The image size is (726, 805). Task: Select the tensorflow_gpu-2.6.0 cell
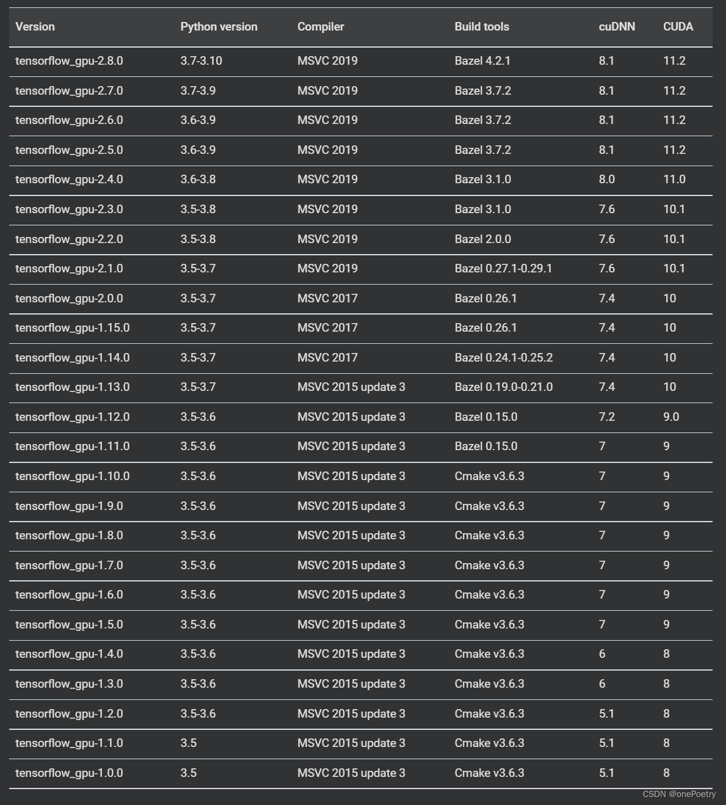coord(69,120)
